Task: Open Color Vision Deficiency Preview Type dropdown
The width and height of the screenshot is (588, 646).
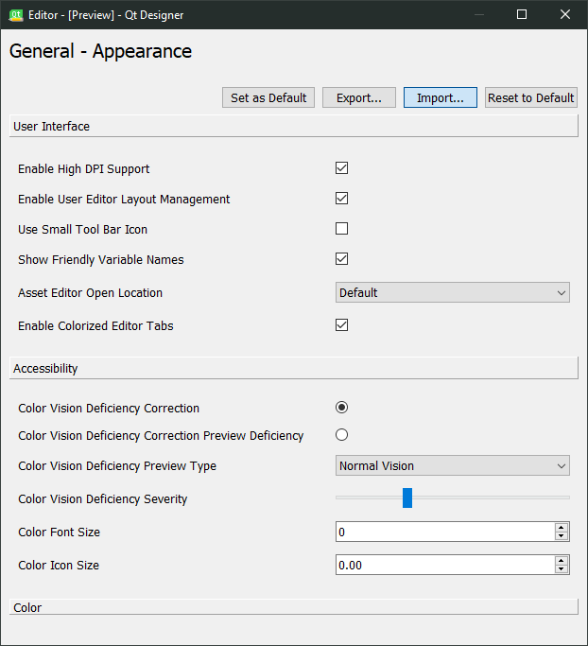Action: (453, 466)
